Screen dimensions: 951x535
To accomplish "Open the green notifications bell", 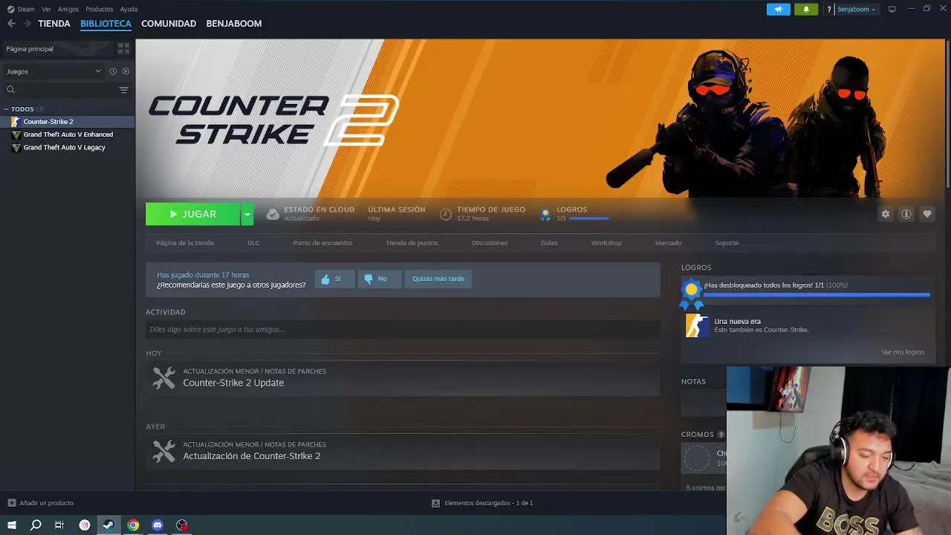I will pyautogui.click(x=806, y=10).
